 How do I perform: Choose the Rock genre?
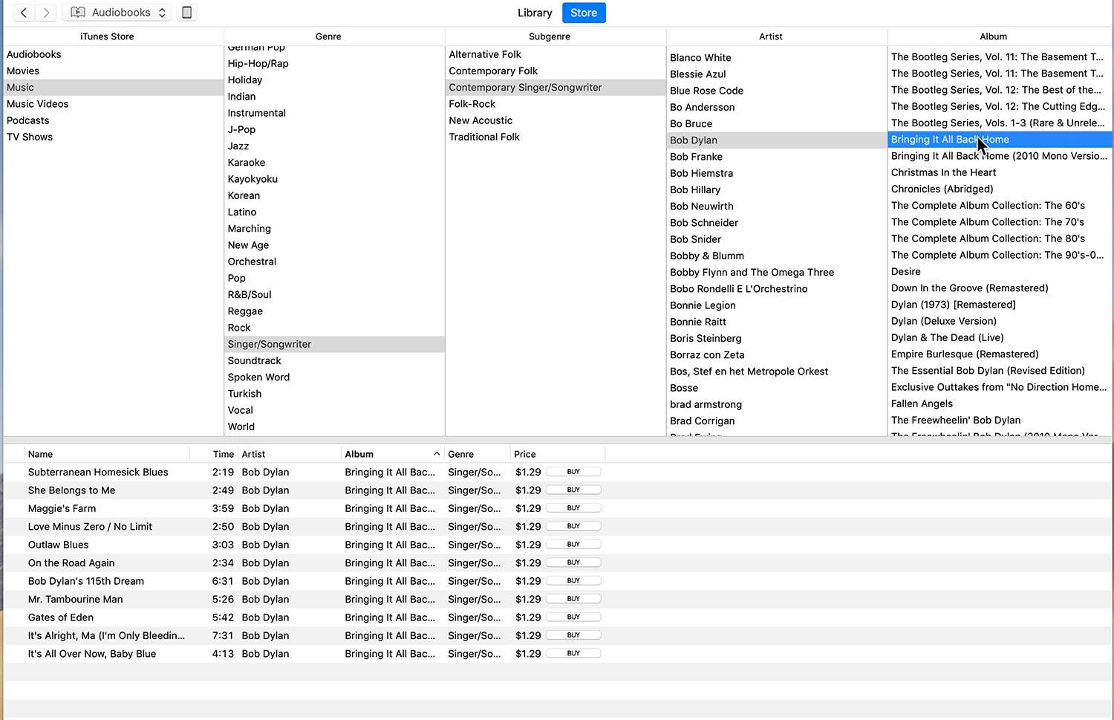pyautogui.click(x=334, y=328)
